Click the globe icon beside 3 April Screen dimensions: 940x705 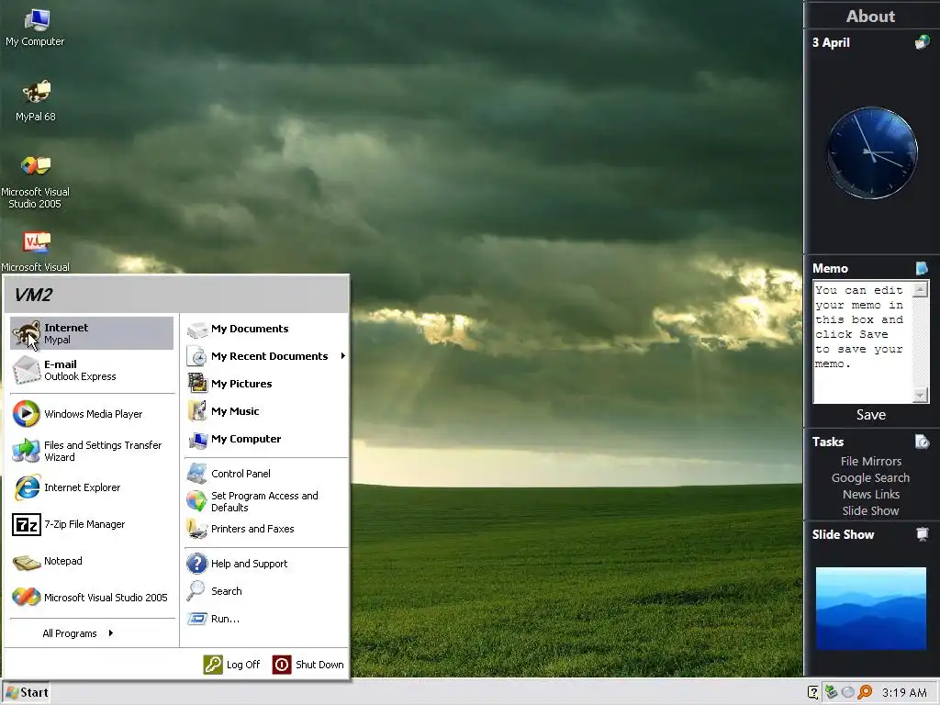click(922, 42)
